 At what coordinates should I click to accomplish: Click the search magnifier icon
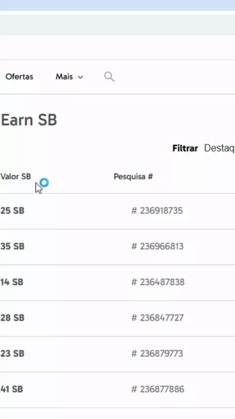[x=109, y=77]
